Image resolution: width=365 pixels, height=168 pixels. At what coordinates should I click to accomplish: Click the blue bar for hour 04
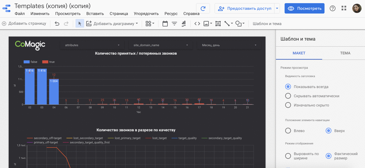coord(54,92)
